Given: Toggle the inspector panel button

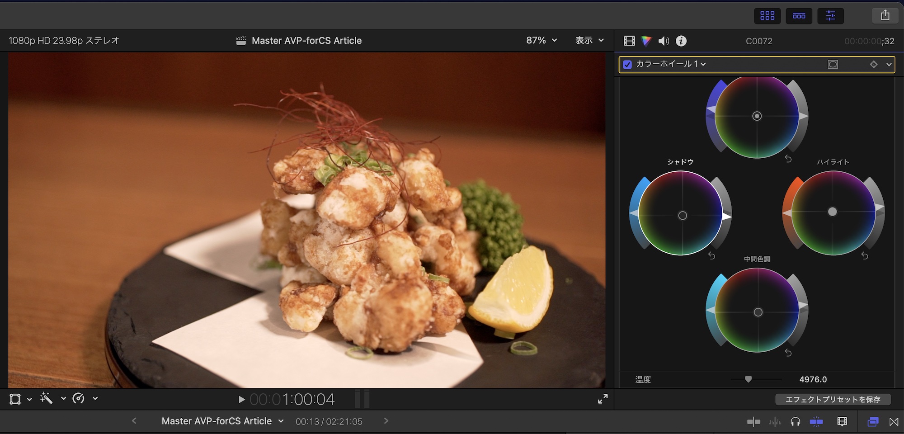Looking at the screenshot, I should [x=830, y=16].
